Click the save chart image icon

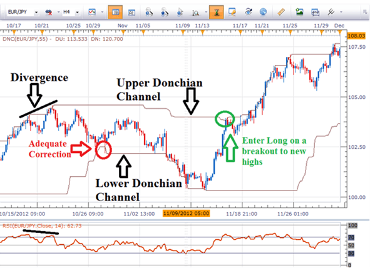click(x=299, y=12)
